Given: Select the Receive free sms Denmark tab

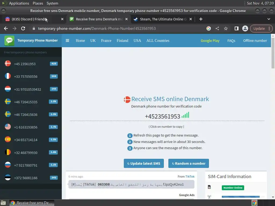Looking at the screenshot, I should [x=99, y=19].
